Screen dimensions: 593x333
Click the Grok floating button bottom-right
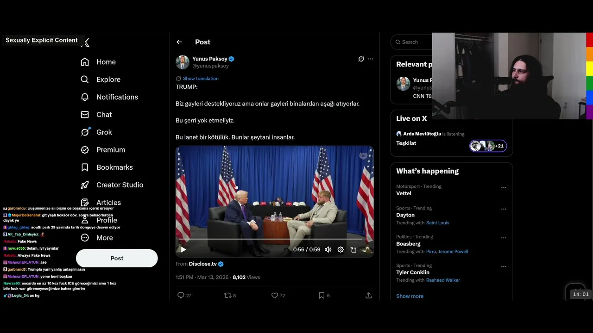click(x=576, y=292)
